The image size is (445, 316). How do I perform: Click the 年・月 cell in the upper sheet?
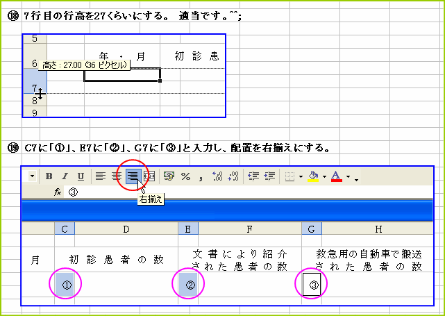coord(122,56)
